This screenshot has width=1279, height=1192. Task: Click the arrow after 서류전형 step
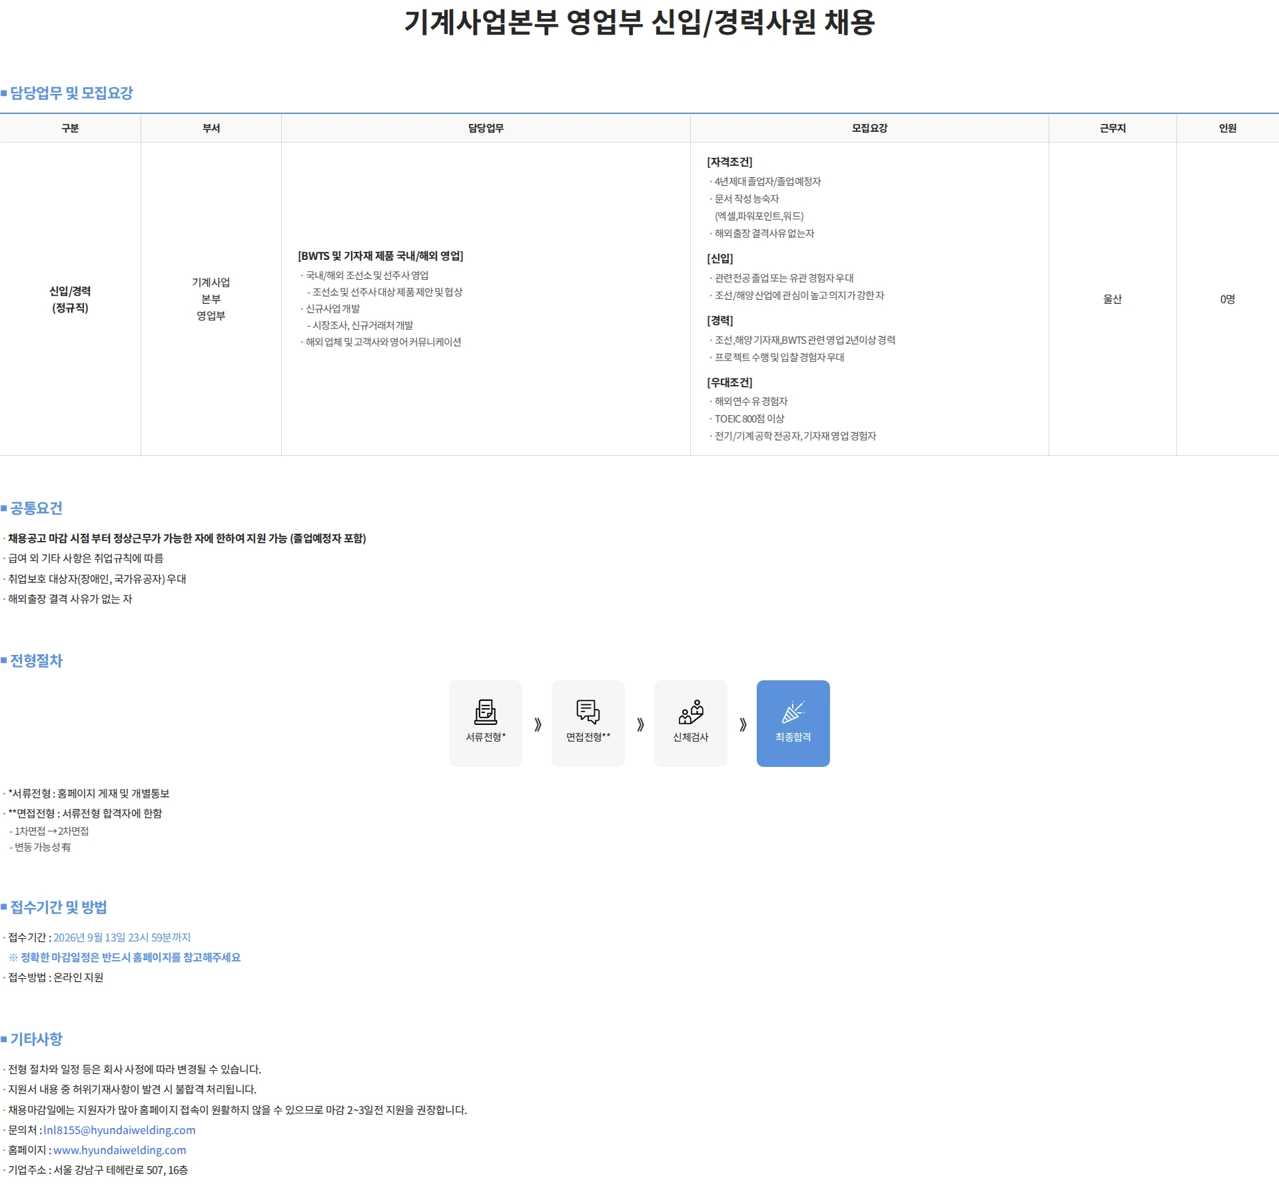pos(538,724)
